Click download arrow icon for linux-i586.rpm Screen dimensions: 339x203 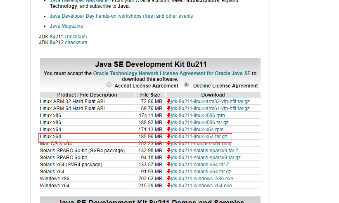[x=168, y=116]
